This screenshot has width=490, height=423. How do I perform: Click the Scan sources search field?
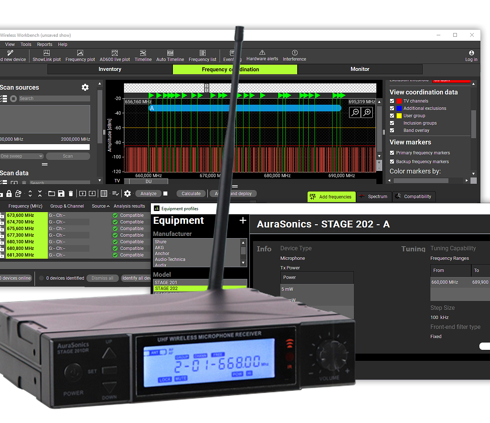pyautogui.click(x=54, y=98)
